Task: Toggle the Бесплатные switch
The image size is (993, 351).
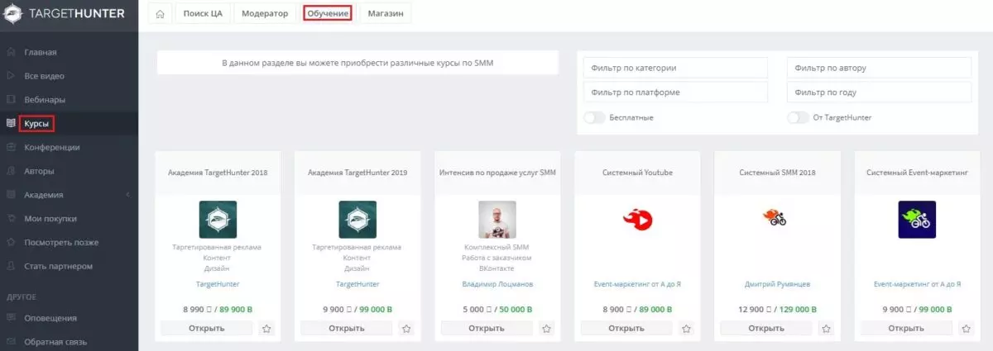Action: pyautogui.click(x=594, y=117)
